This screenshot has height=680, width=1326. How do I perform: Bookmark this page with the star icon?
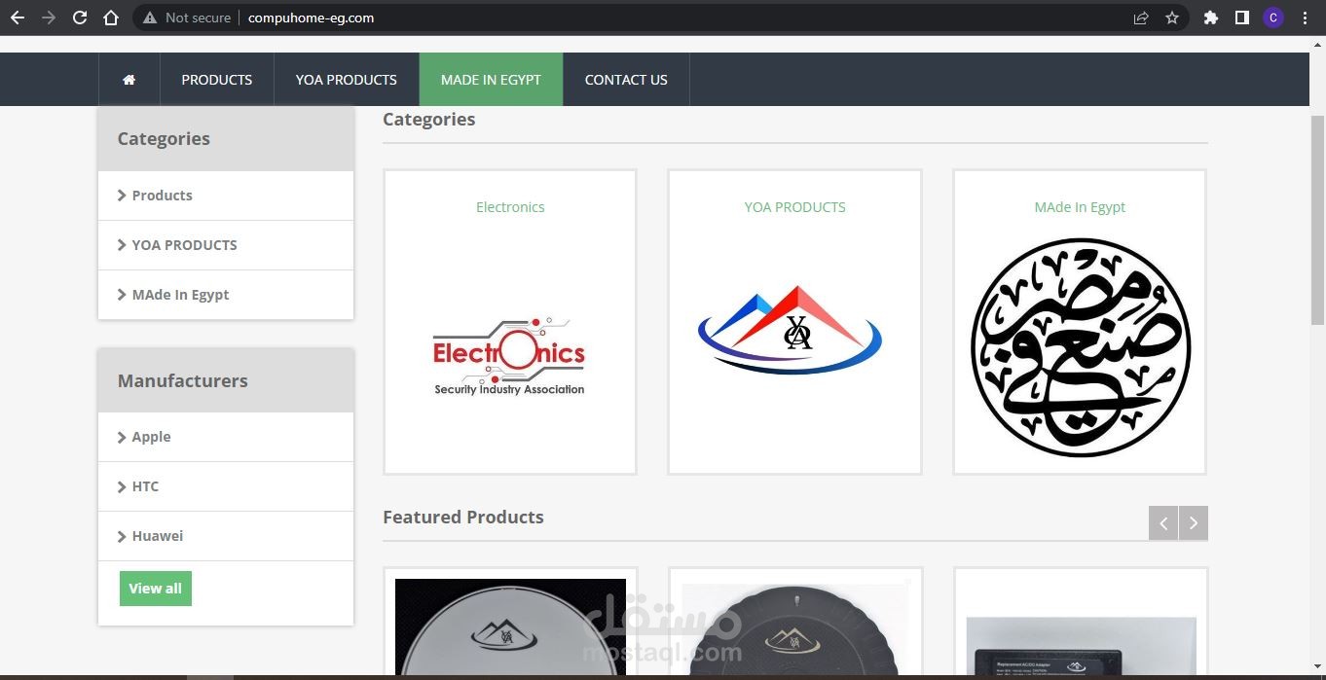coord(1172,18)
